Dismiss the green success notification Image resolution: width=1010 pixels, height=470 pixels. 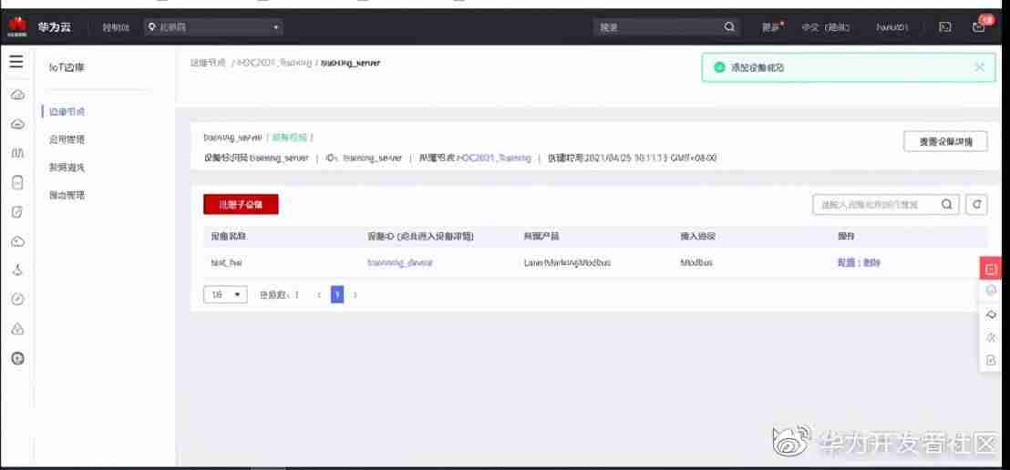point(980,67)
